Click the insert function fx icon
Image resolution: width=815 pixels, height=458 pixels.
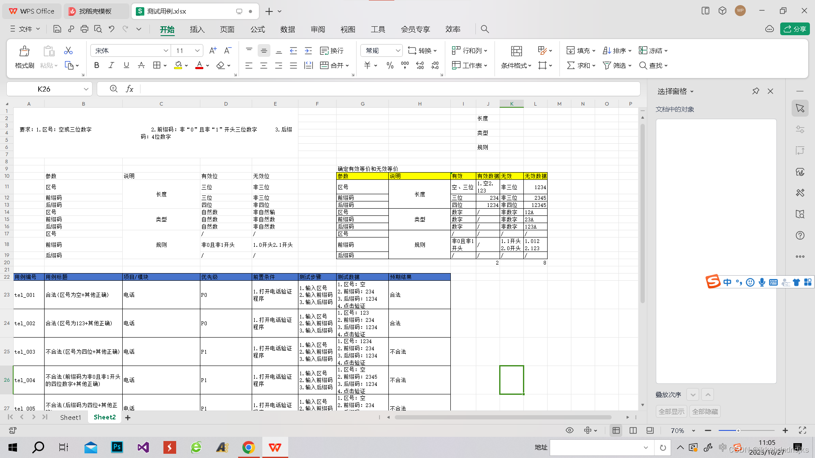(129, 89)
